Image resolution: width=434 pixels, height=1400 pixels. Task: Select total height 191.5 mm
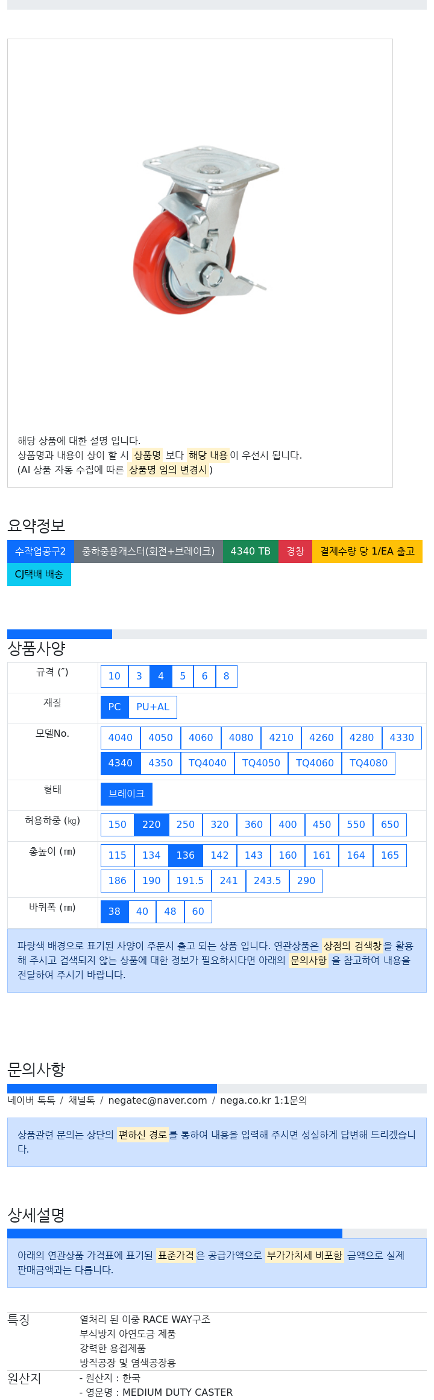[x=190, y=881]
